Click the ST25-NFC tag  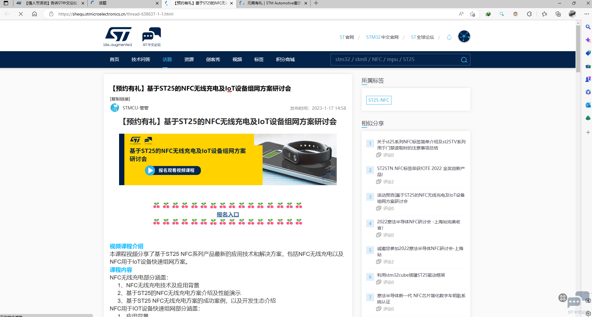[379, 100]
